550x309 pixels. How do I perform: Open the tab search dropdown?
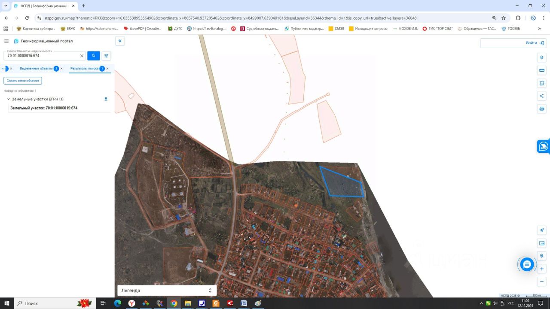[x=6, y=6]
